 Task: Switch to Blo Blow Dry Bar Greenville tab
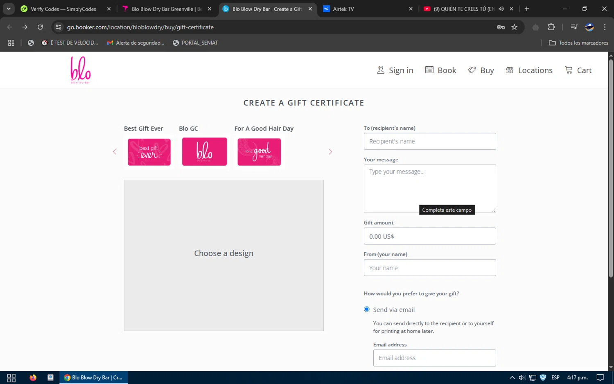[167, 9]
